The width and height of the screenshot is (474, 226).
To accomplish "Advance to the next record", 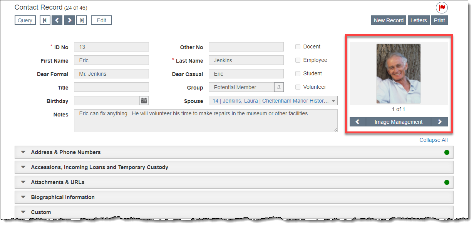I will click(x=69, y=20).
